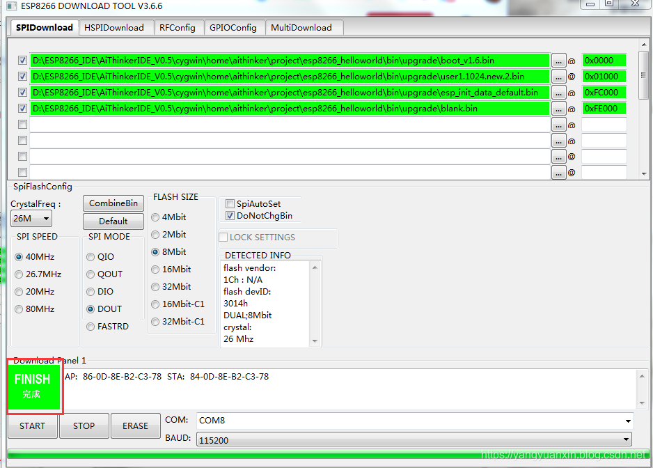Open file browser for boot_v1.6.bin row
Image resolution: width=653 pixels, height=468 pixels.
[558, 61]
